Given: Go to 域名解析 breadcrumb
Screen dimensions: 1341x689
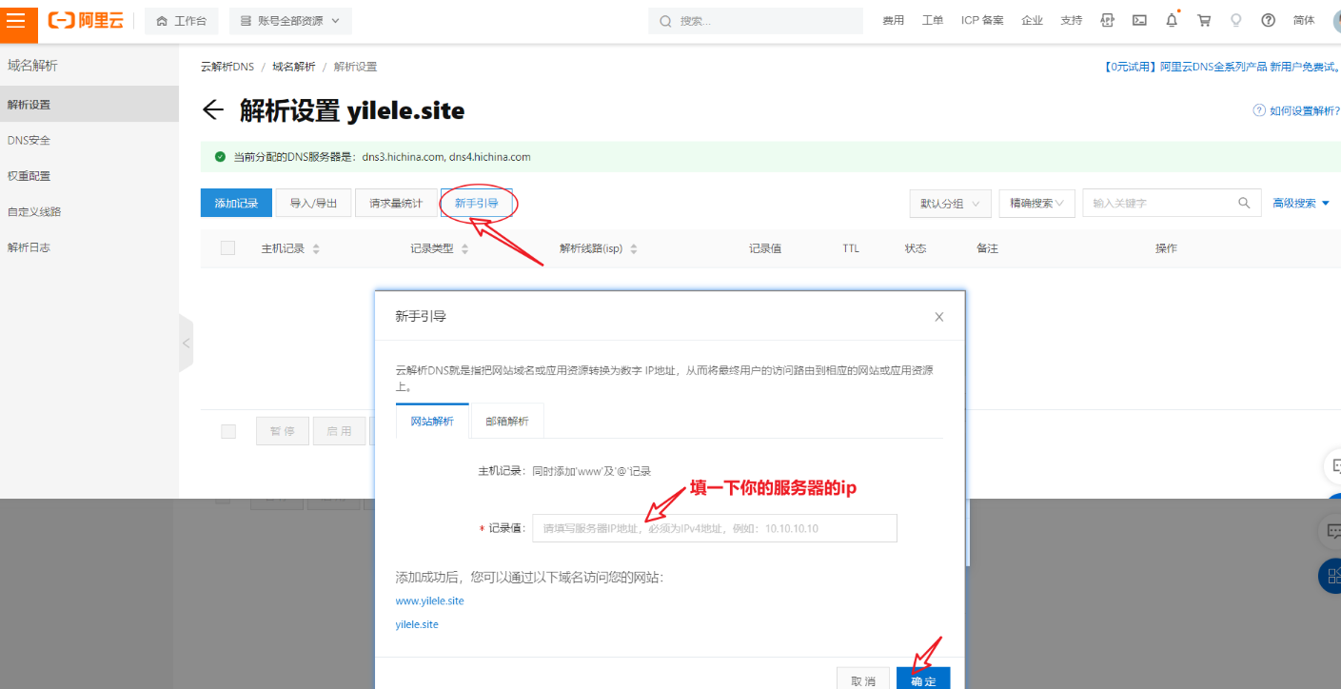Looking at the screenshot, I should point(294,67).
